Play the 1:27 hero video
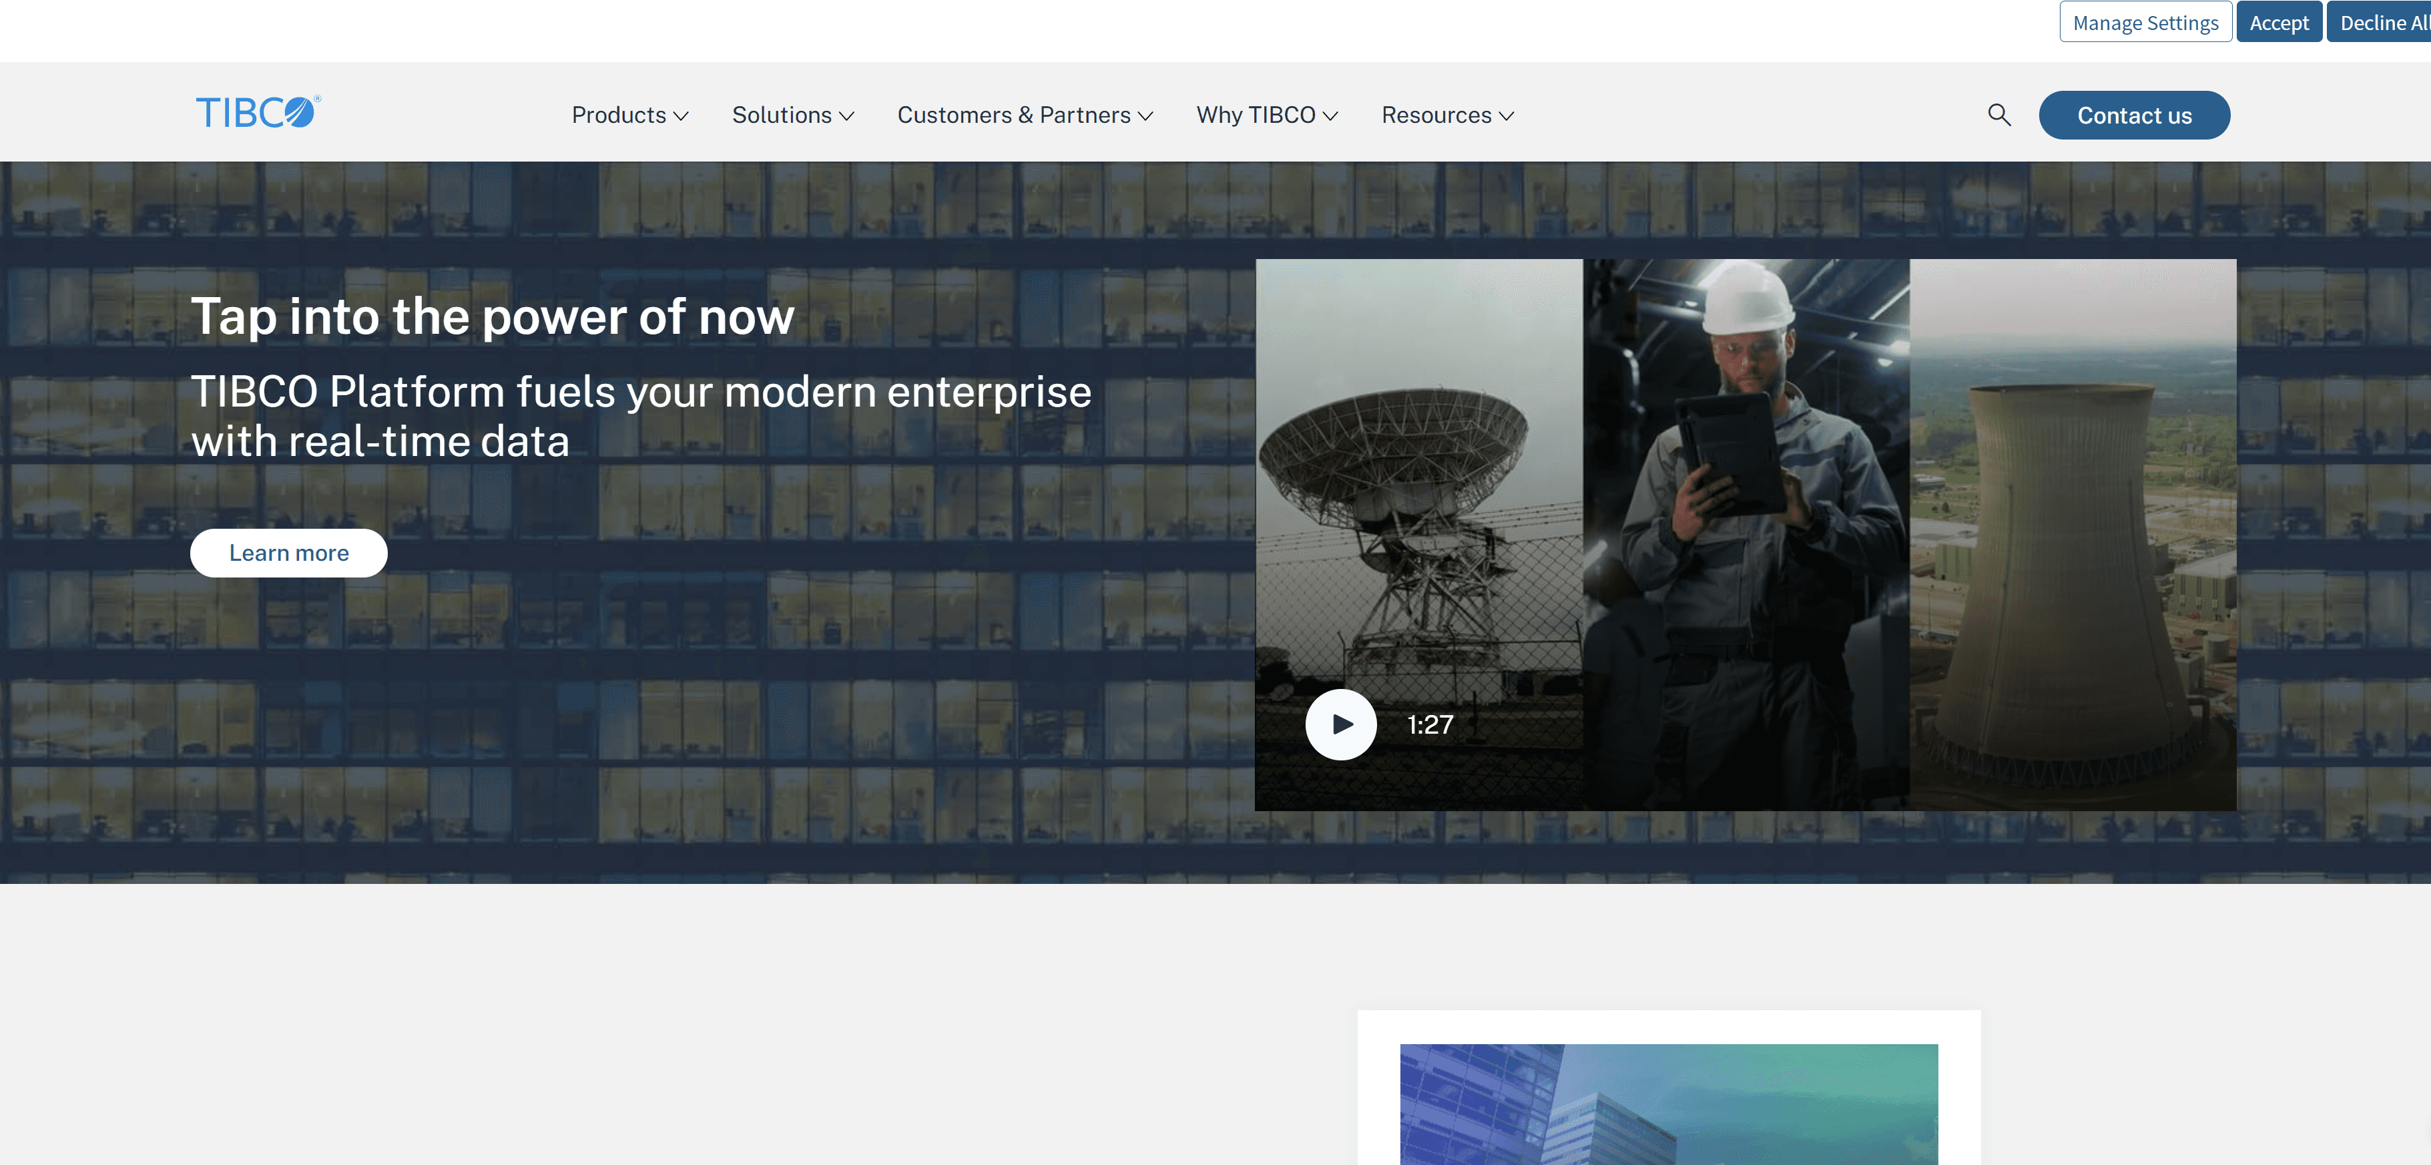2431x1165 pixels. click(x=1340, y=724)
